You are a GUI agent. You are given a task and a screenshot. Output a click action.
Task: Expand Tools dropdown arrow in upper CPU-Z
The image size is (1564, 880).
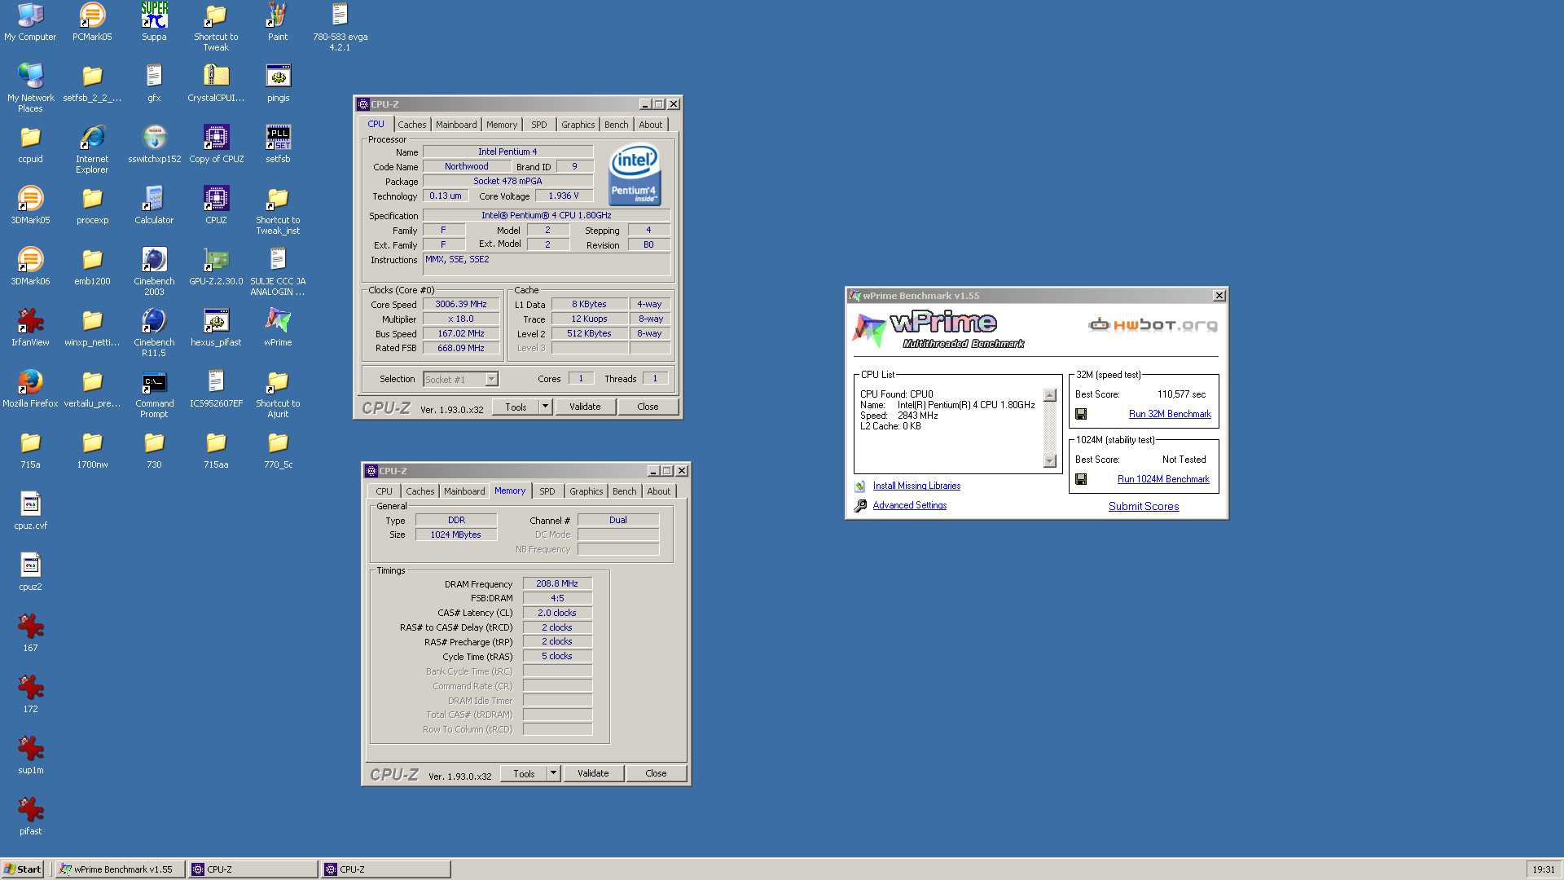click(x=546, y=407)
